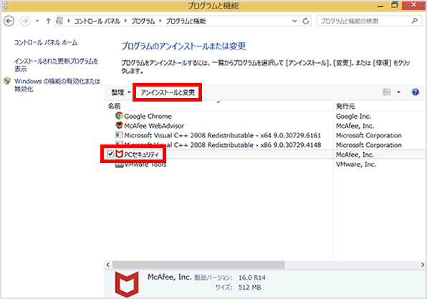427x299 pixels.
Task: Click the search magnifier icon
Action: point(415,21)
